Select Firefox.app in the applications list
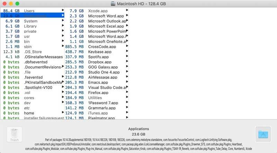This screenshot has height=153, width=277. 97,92
